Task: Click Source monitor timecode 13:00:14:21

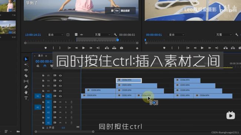Action: 33,35
